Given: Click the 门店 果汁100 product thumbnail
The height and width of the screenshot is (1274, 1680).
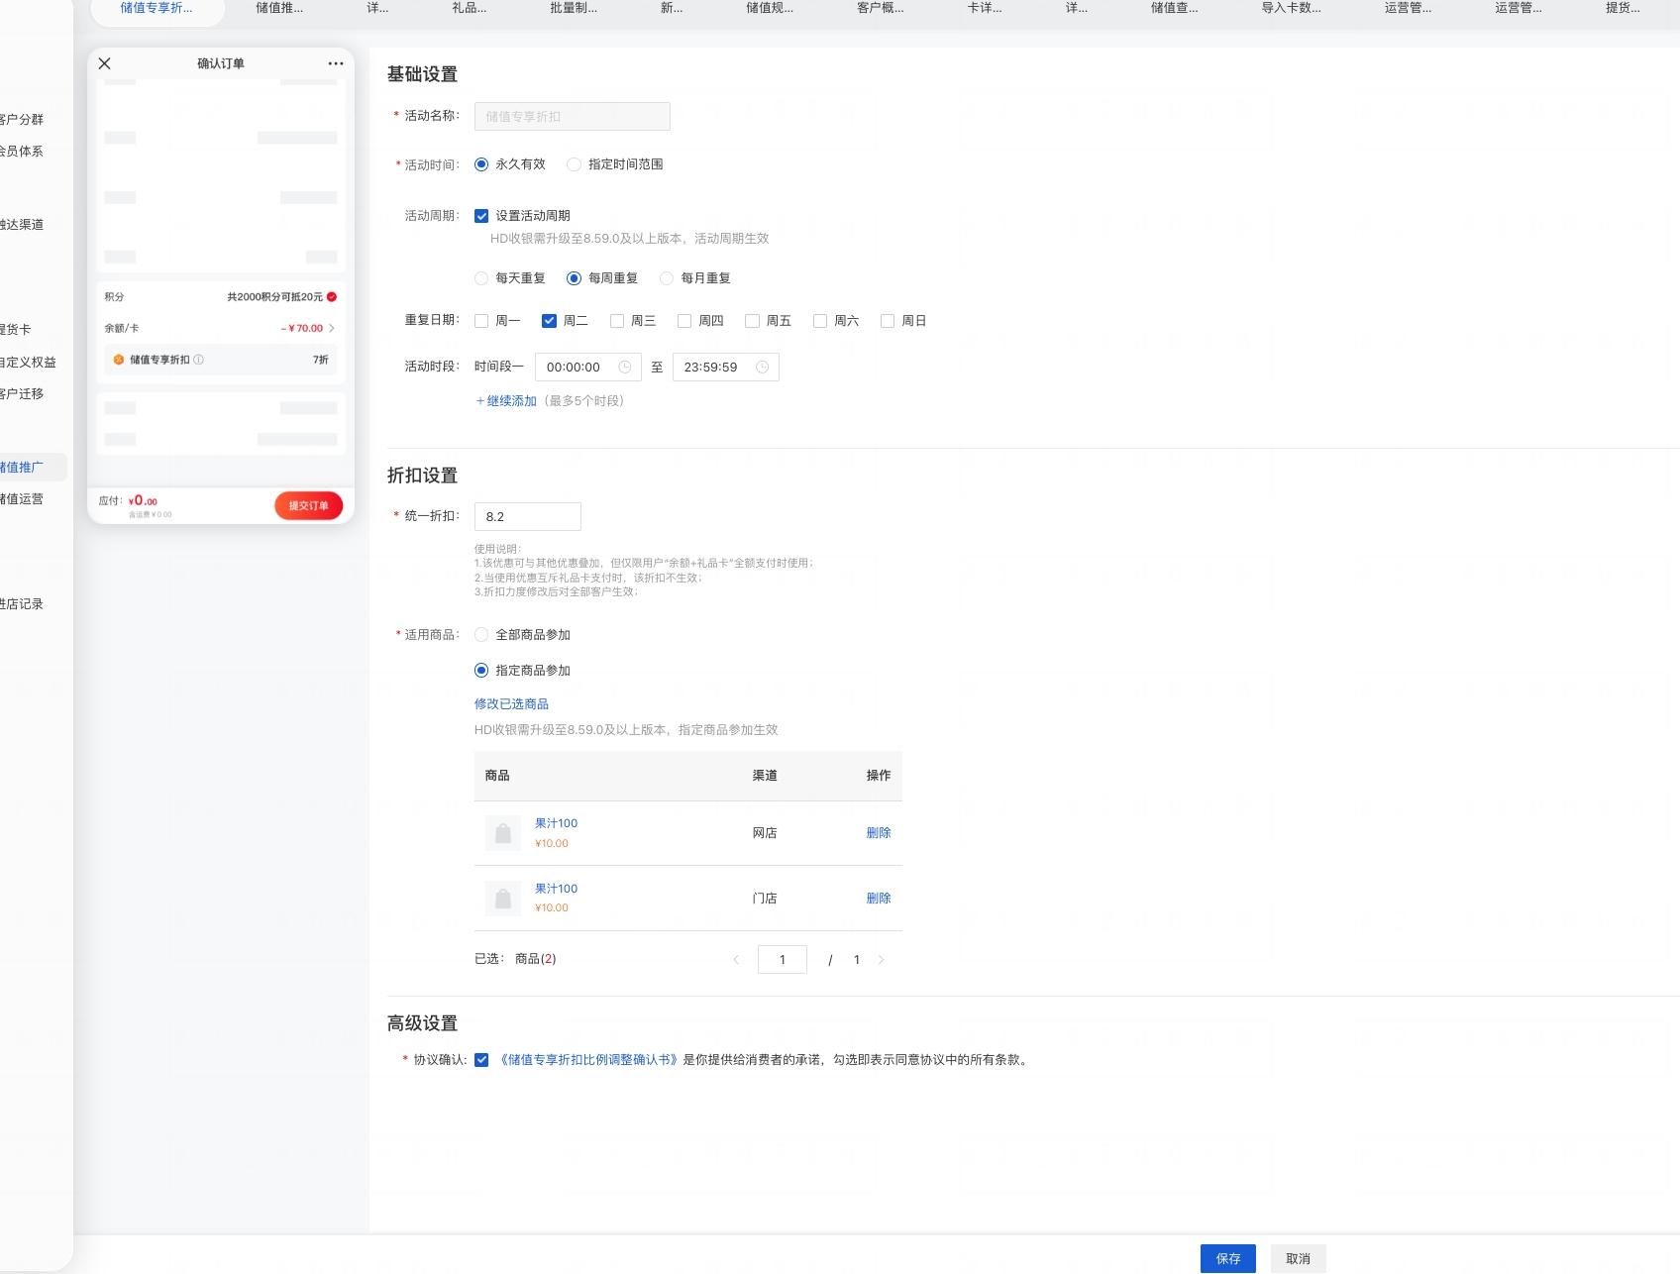Looking at the screenshot, I should 503,899.
